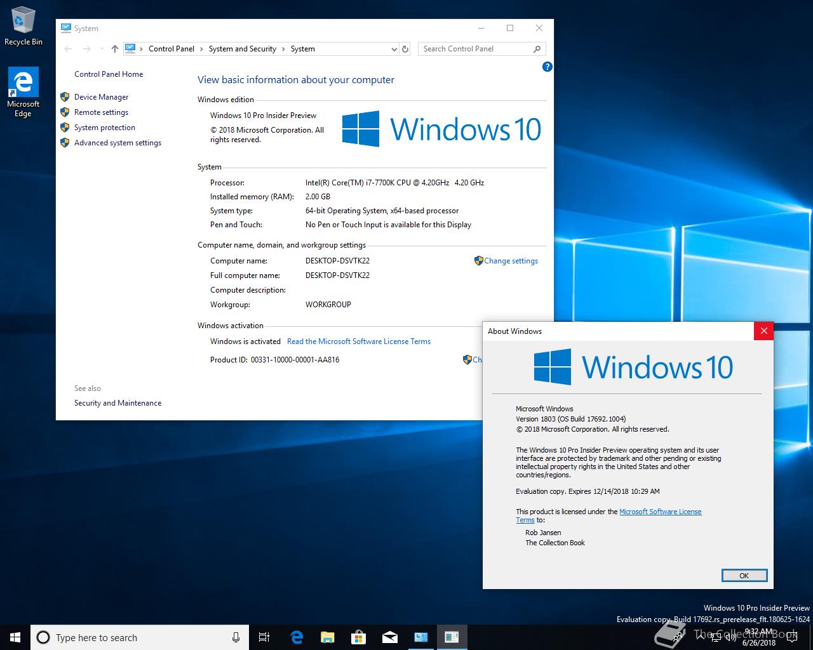
Task: Open Remote settings
Action: (101, 112)
